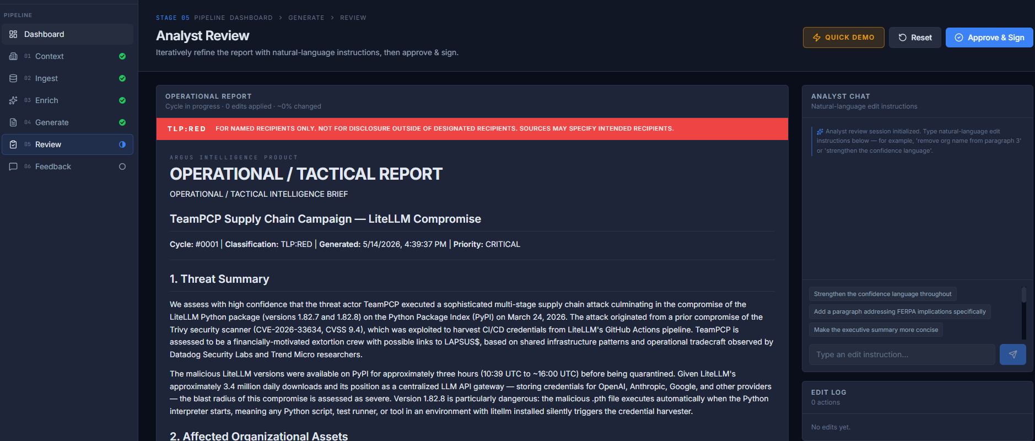Select the Generate stage document icon
1035x441 pixels.
tap(13, 122)
